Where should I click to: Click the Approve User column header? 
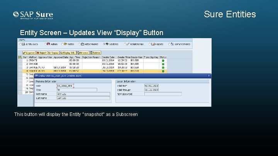pyautogui.click(x=45, y=57)
